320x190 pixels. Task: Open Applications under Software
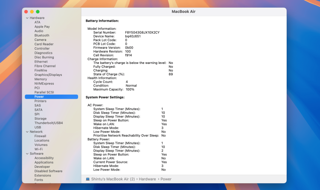(44, 162)
